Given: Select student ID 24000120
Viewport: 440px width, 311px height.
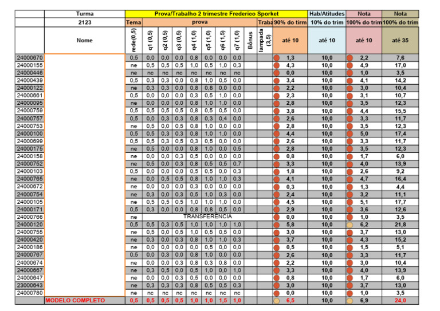Looking at the screenshot, I should click(30, 225).
